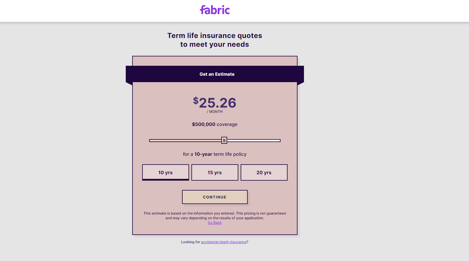Click the Looking for text
The image size is (469, 261).
[191, 242]
